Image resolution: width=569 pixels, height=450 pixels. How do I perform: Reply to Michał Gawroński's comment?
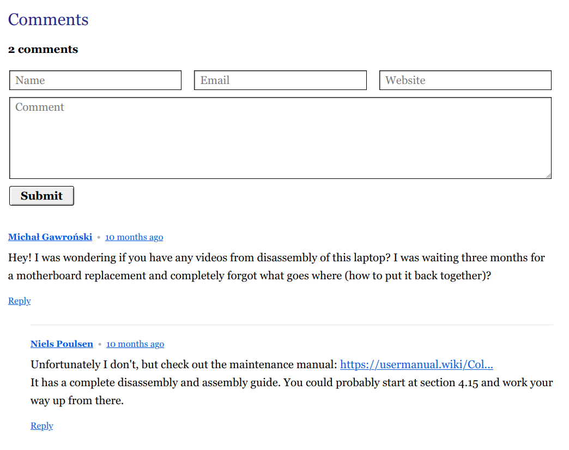pos(20,301)
